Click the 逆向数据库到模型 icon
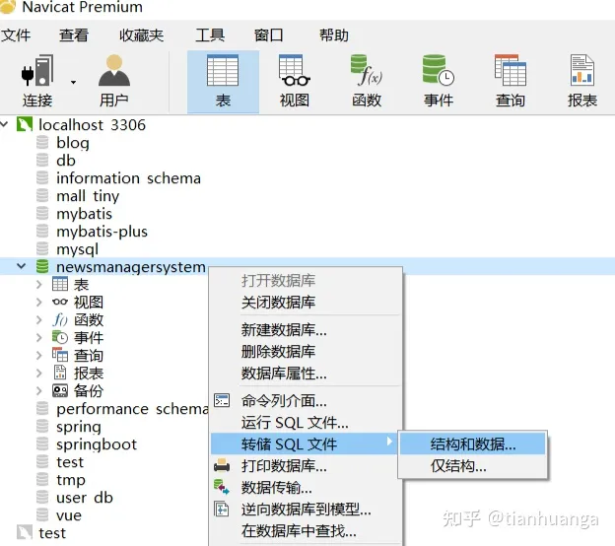The width and height of the screenshot is (615, 546). pos(222,510)
